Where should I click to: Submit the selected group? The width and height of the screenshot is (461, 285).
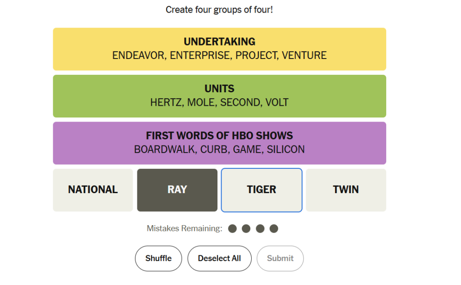tap(280, 258)
